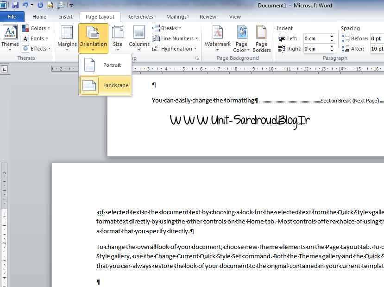This screenshot has width=384, height=287.
Task: Switch to the References tab
Action: (140, 17)
